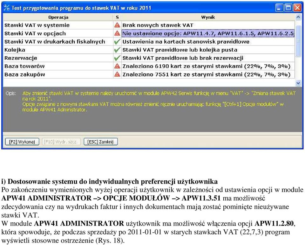
Task: Select the 'Stawki VAT w systemie' operation cell
Action: pyautogui.click(x=58, y=25)
